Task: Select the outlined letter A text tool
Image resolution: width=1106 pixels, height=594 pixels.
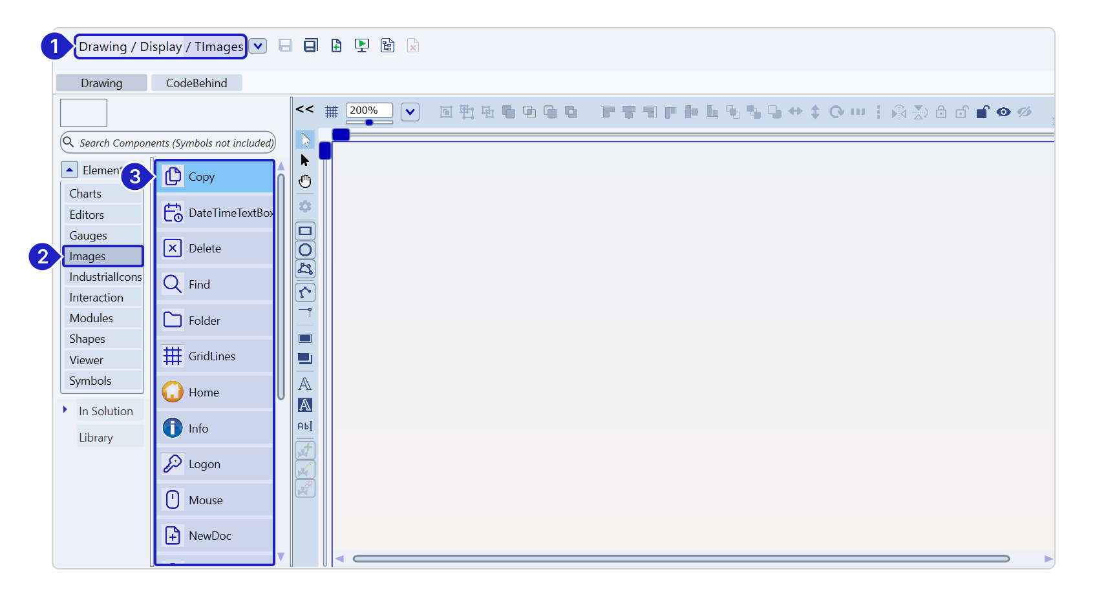Action: pos(305,384)
